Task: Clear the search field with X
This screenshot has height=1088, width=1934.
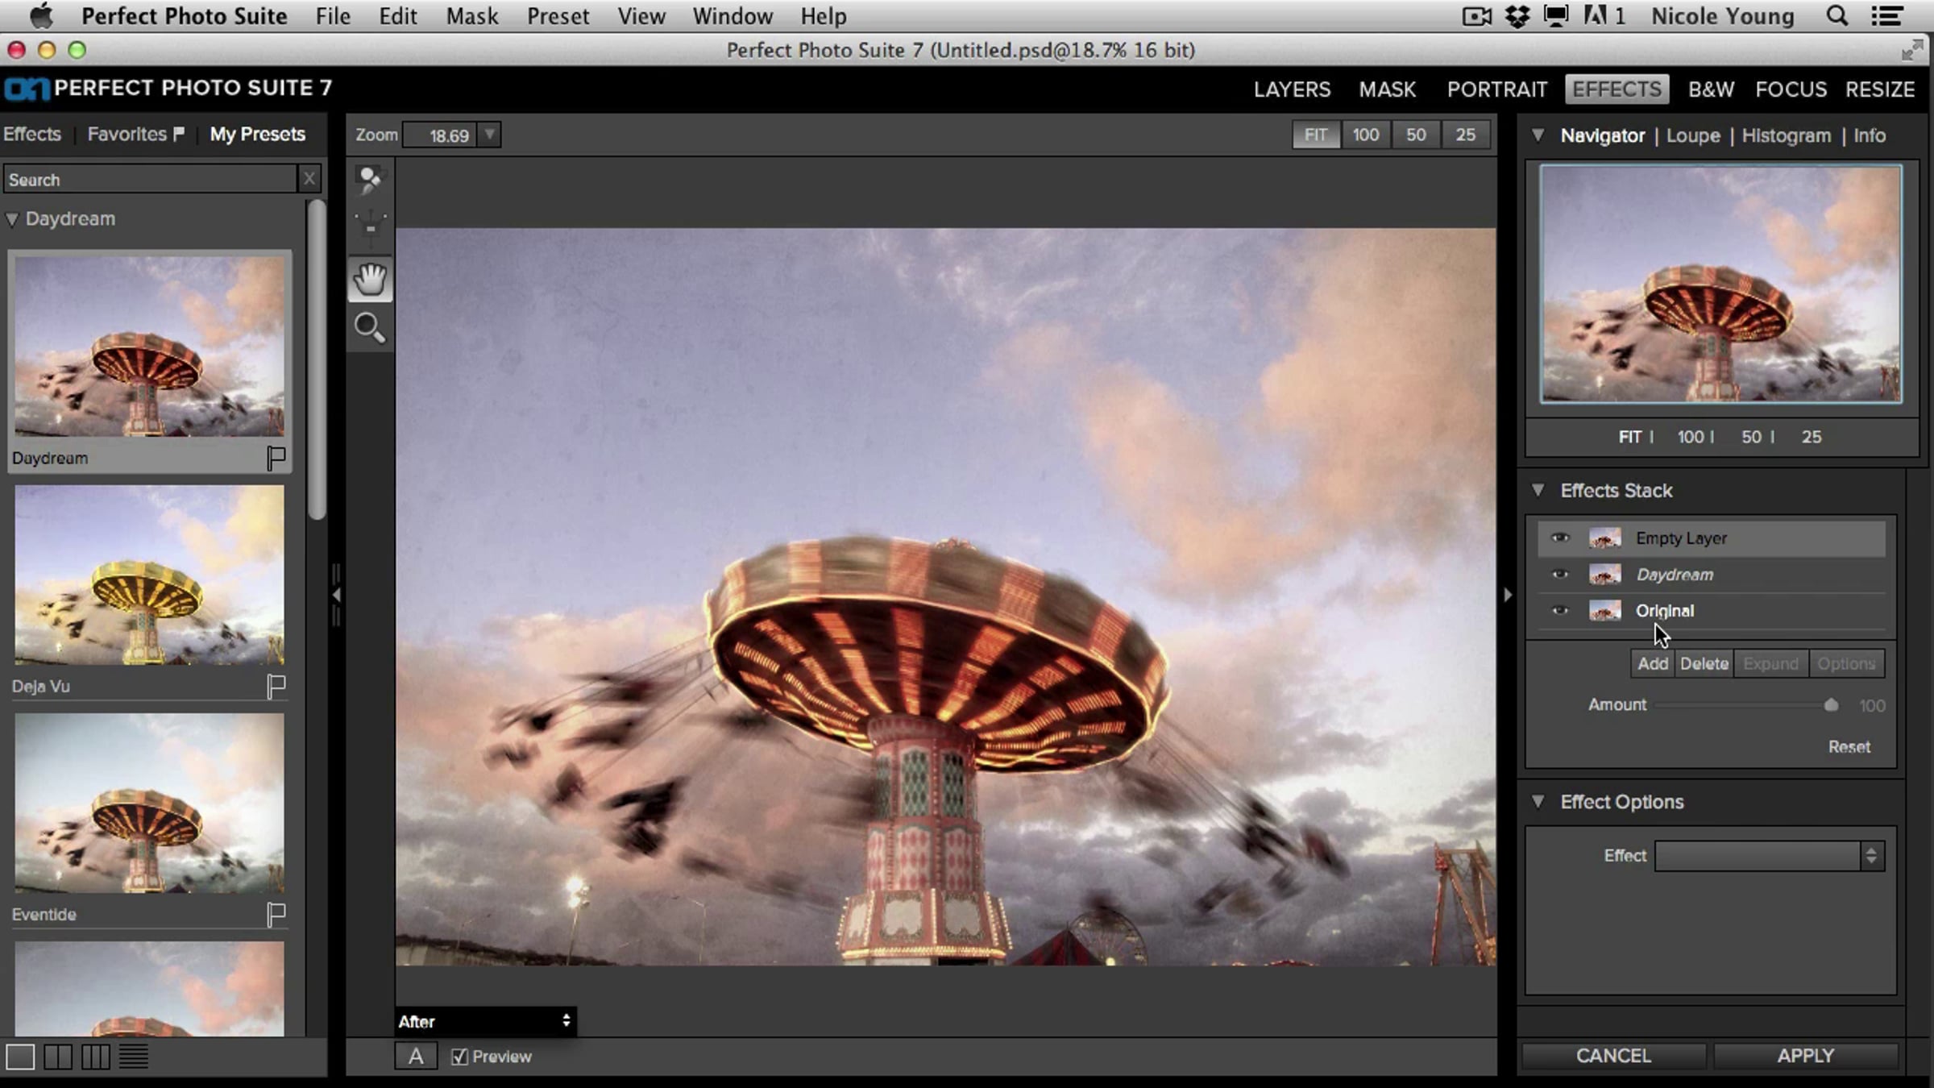Action: click(x=309, y=179)
